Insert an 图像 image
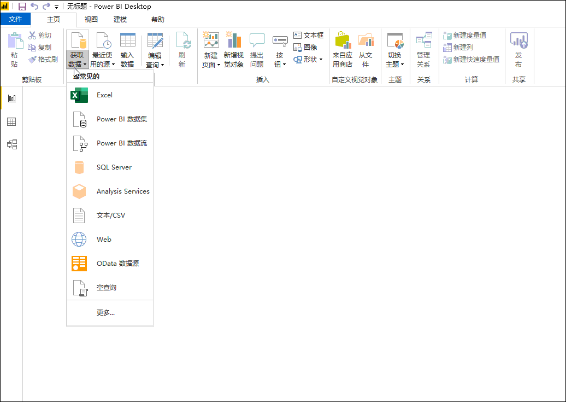566x402 pixels. tap(305, 48)
